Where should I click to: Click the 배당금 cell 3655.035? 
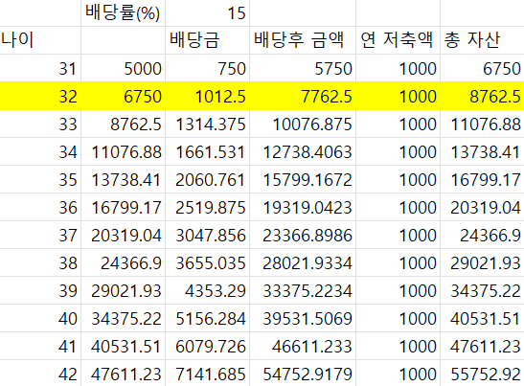click(207, 262)
